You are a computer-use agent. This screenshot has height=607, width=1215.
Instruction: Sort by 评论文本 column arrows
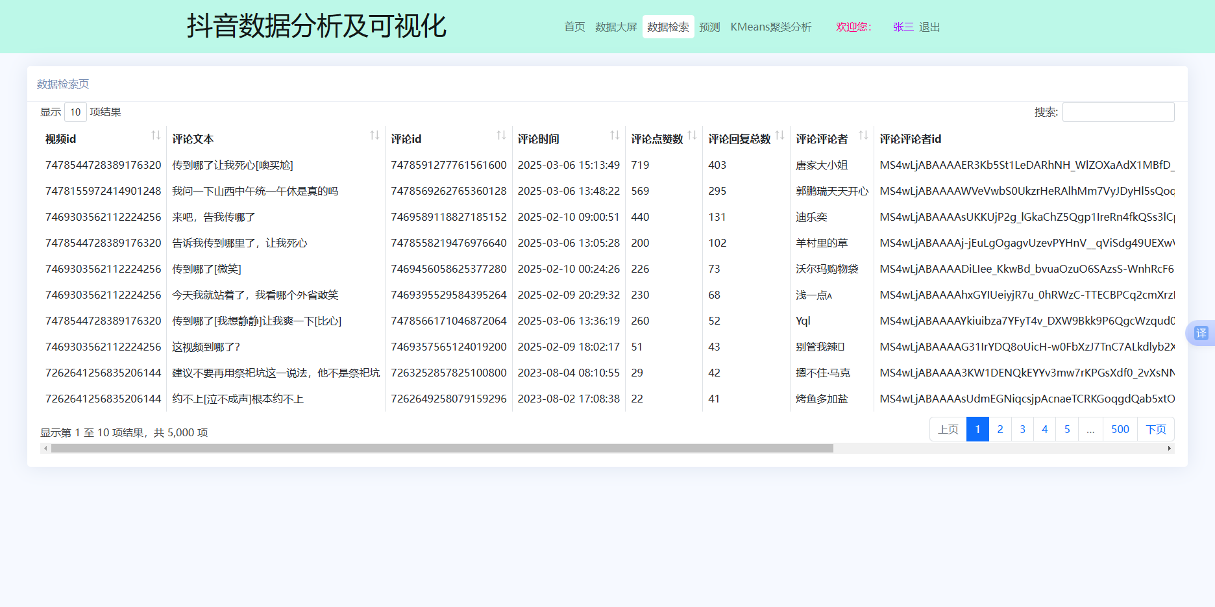(x=374, y=135)
